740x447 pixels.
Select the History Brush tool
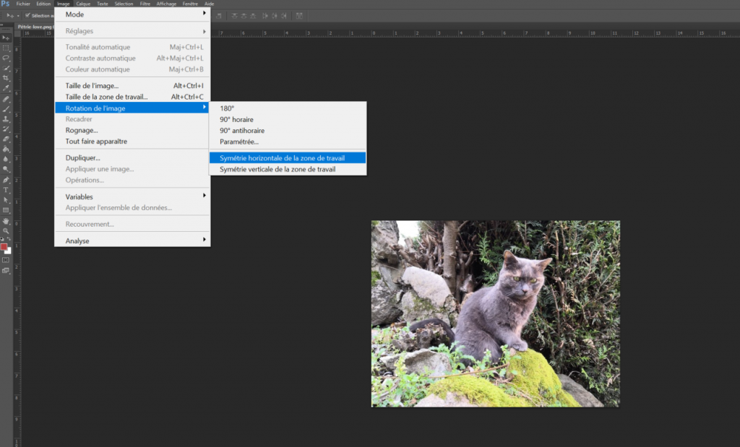[x=6, y=129]
